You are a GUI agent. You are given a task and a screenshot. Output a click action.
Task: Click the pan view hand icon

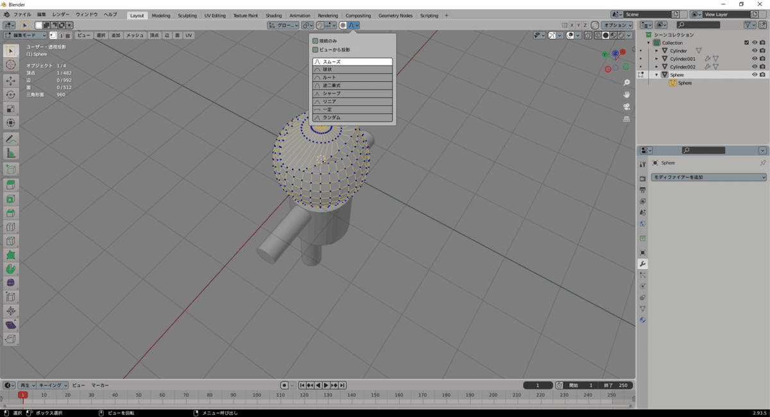click(x=627, y=95)
